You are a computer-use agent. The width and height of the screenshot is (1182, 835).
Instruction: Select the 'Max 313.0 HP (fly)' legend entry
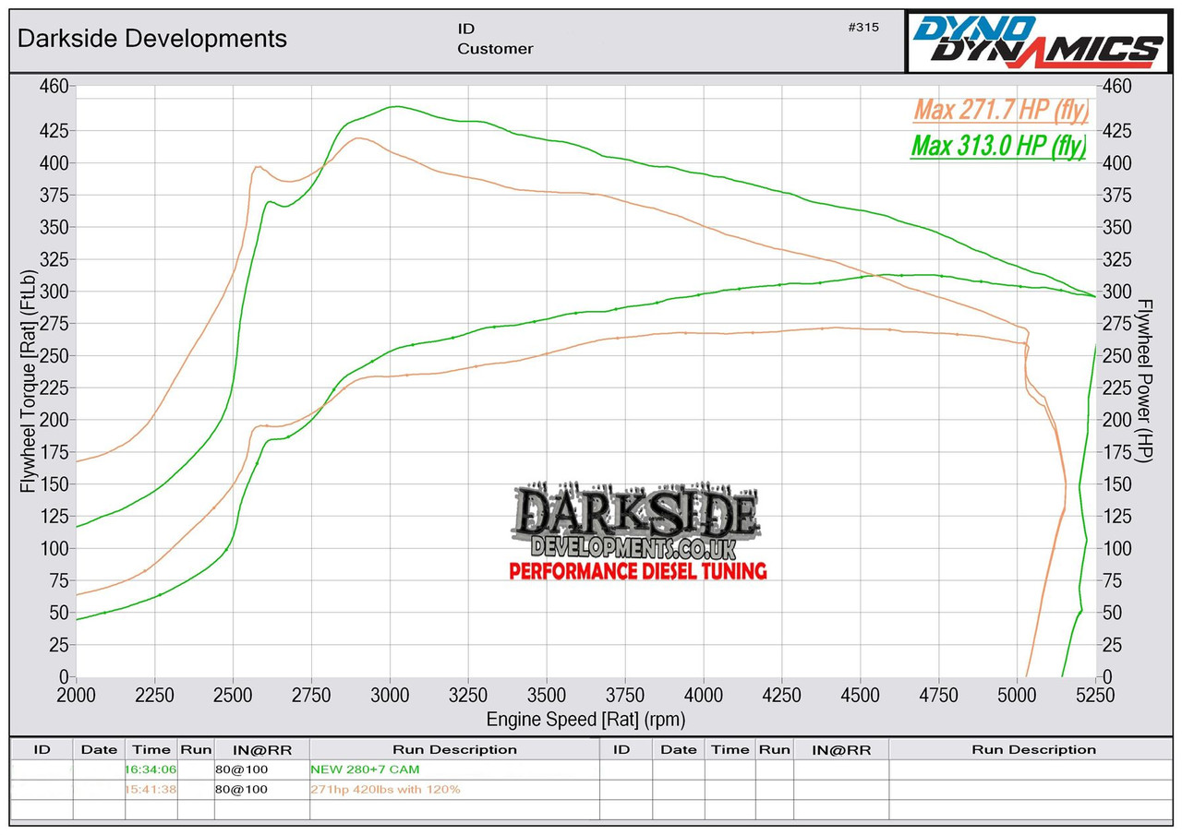pyautogui.click(x=998, y=146)
